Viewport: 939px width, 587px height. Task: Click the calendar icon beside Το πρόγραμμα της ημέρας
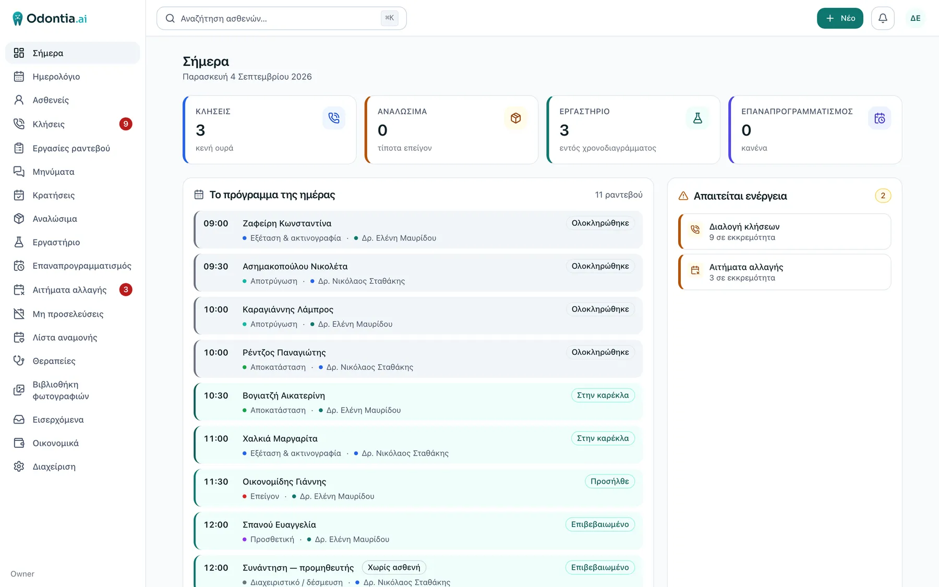click(x=199, y=195)
